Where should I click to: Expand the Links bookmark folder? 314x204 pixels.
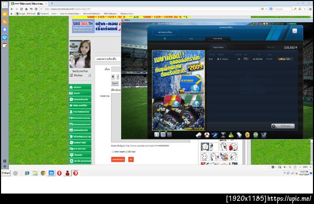tap(54, 14)
